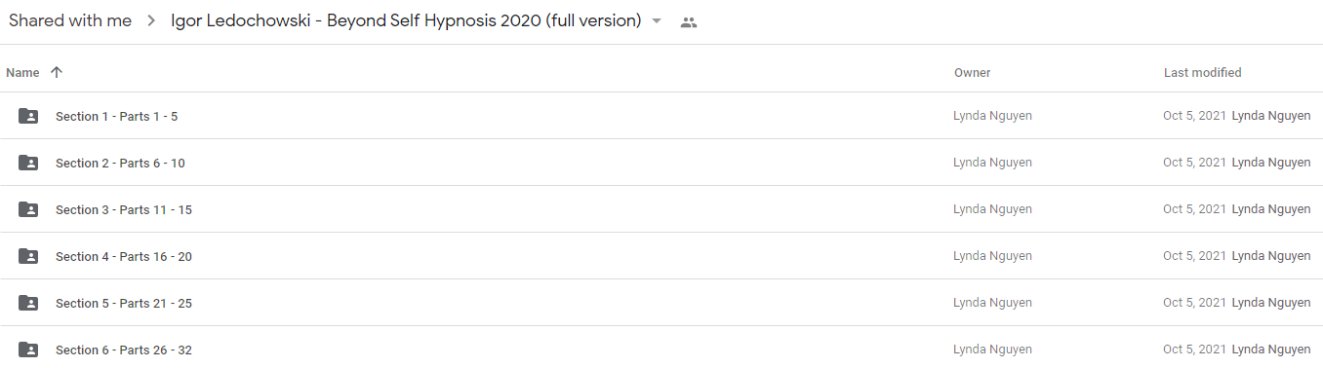
Task: Go back to Shared with me
Action: (70, 20)
